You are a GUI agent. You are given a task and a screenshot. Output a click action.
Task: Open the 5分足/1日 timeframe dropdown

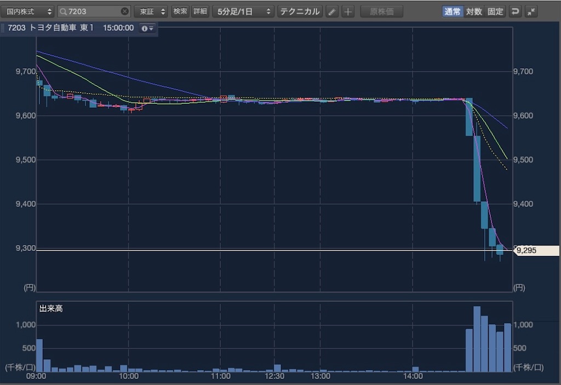pos(243,11)
